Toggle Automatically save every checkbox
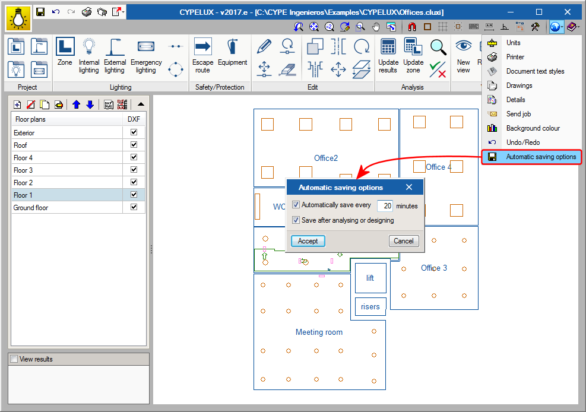Image resolution: width=586 pixels, height=412 pixels. (x=296, y=205)
